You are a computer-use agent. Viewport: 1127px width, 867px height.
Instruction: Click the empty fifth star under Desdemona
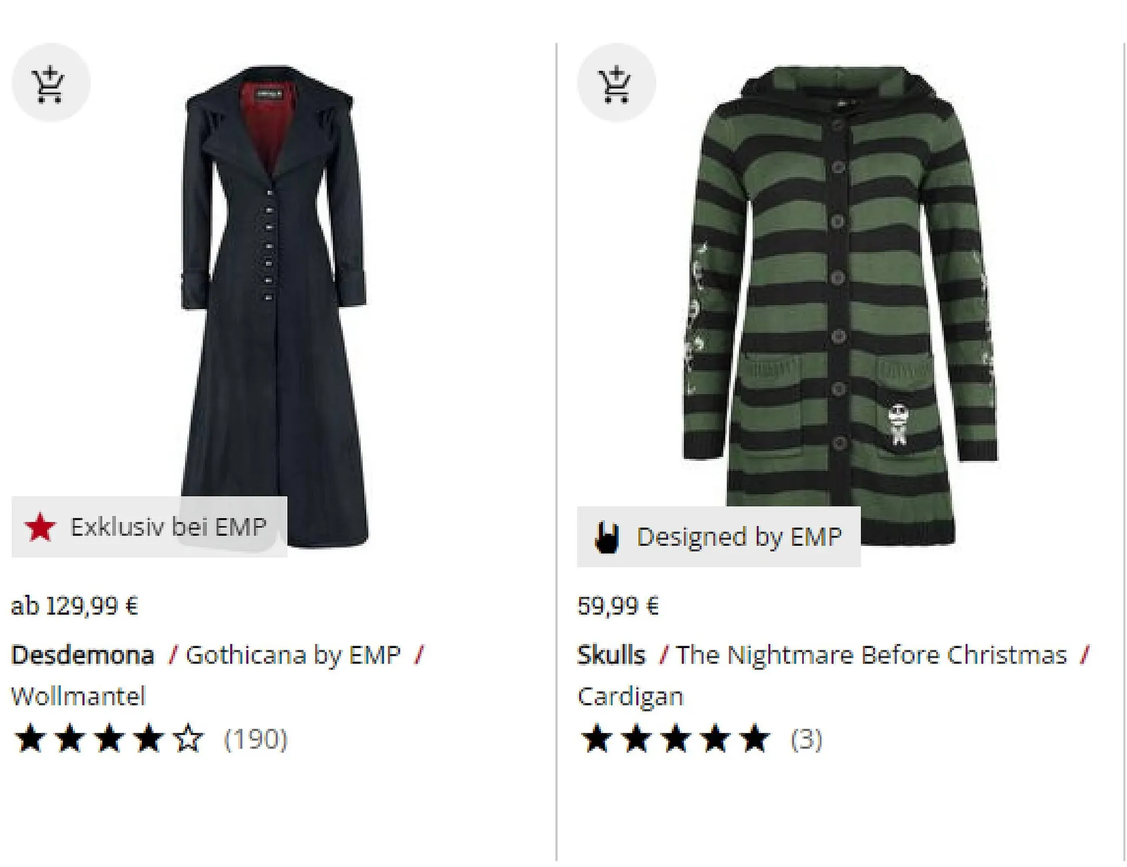click(188, 738)
